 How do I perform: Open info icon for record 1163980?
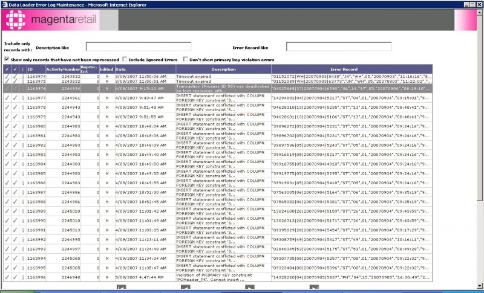23,126
